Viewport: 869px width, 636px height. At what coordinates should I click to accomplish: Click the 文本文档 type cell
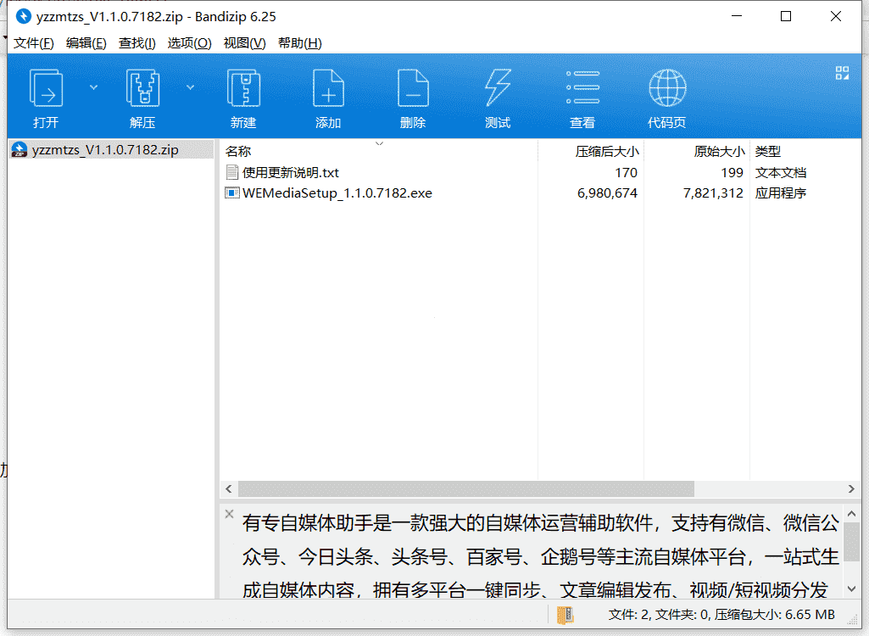(780, 172)
